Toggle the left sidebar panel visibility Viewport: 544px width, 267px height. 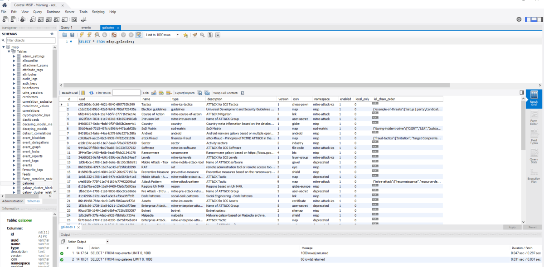click(x=528, y=19)
